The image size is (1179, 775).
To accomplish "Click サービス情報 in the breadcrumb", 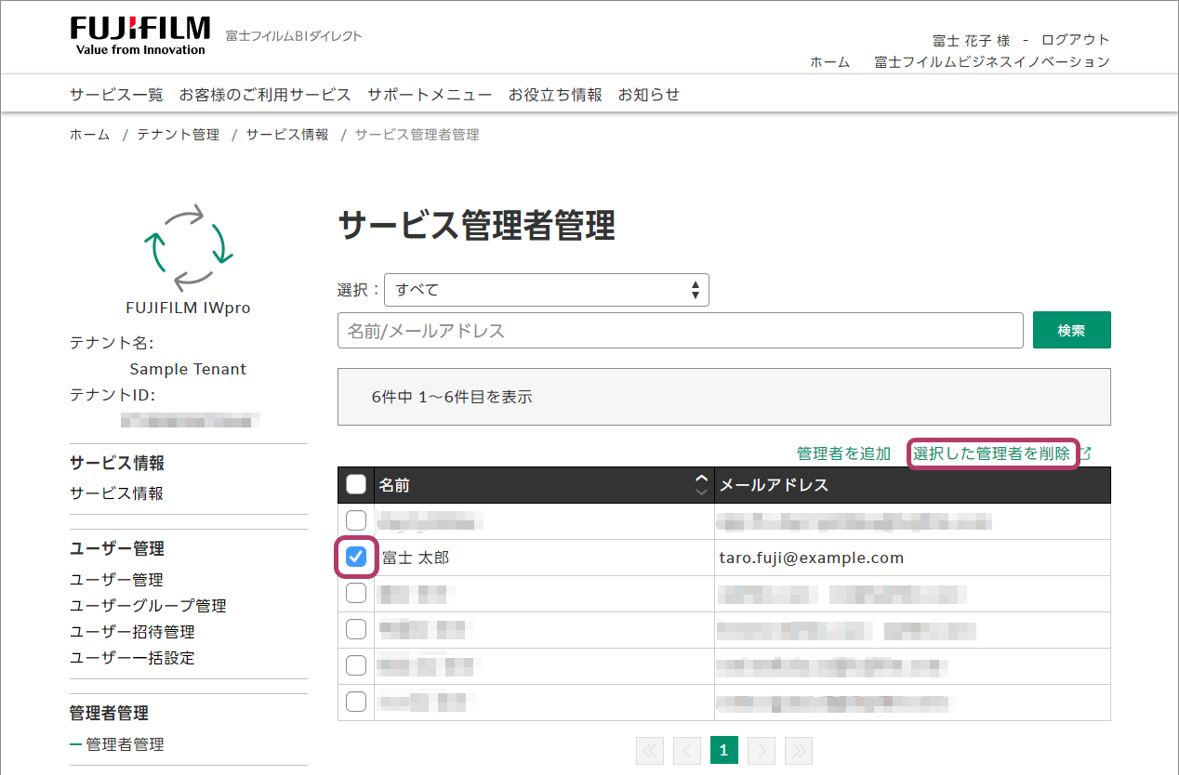I will (287, 135).
